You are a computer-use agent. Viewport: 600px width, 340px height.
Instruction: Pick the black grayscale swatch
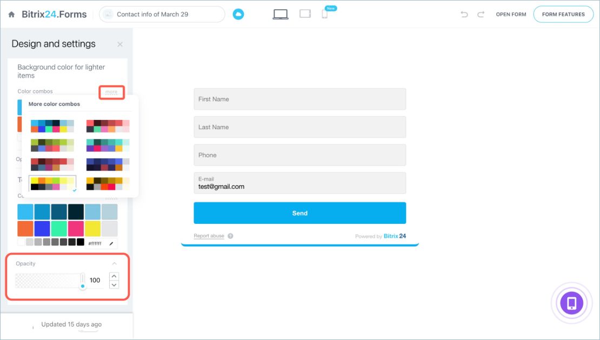click(x=81, y=242)
